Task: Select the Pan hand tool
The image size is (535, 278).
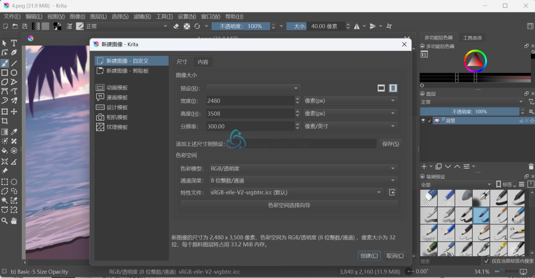Action: point(14,221)
